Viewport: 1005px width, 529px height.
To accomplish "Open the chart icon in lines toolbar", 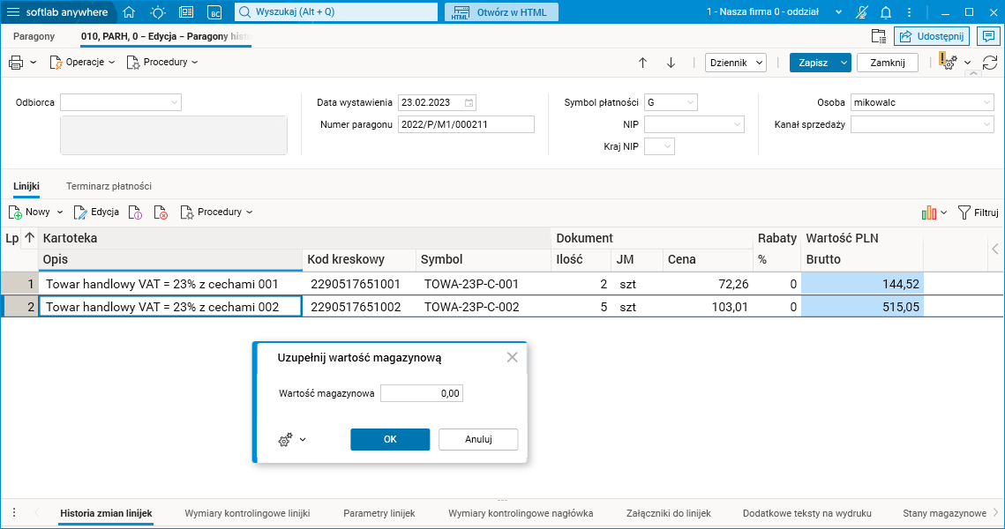I will click(929, 212).
